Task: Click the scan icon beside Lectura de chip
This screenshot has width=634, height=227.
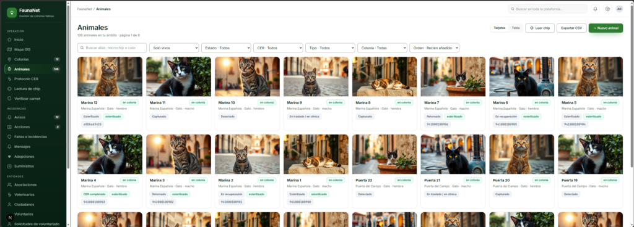Action: click(10, 89)
